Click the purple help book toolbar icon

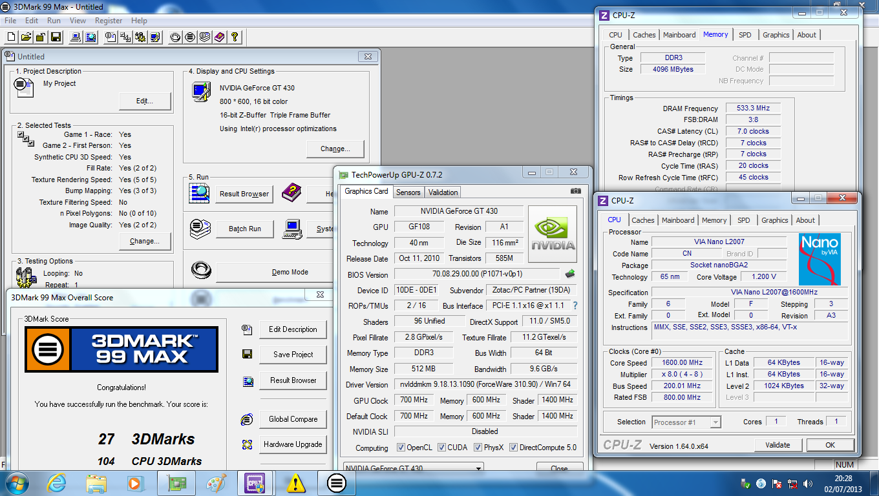(220, 37)
